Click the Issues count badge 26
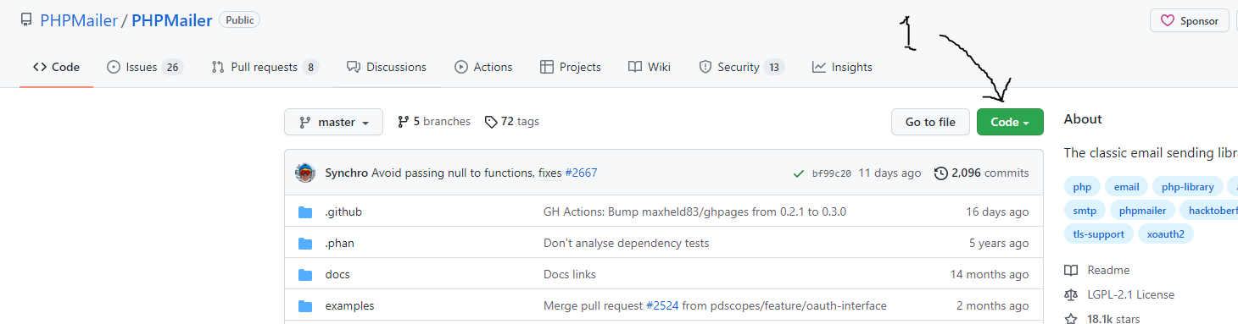Viewport: 1238px width, 324px height. point(172,67)
